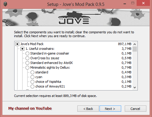Click the 0,5 MB OverCross size value

(127, 58)
